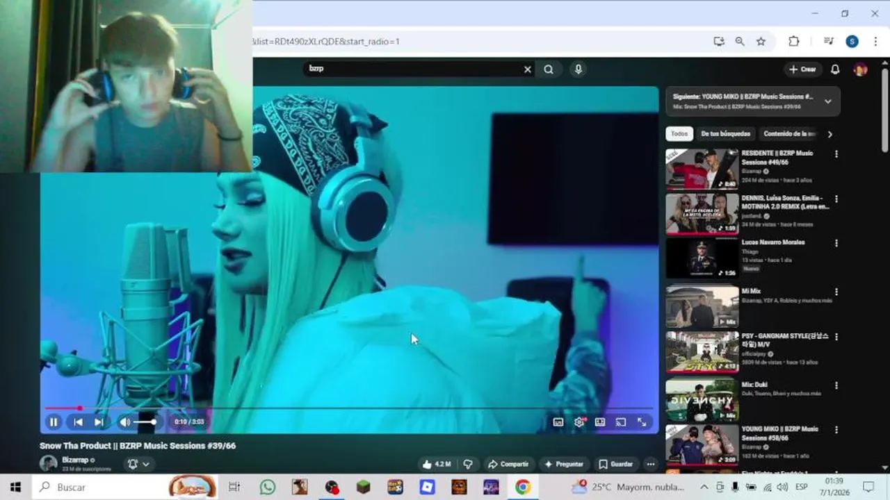Clear the bzrp search field
The height and width of the screenshot is (500, 890).
(527, 69)
